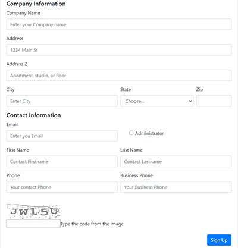Expand the State dropdown arrow
The image size is (238, 248).
[190, 101]
